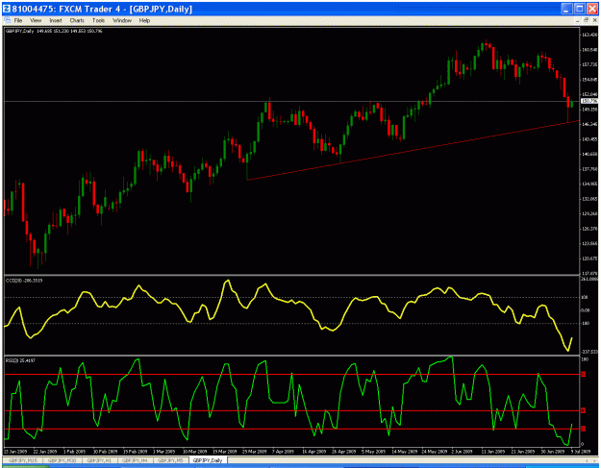Open the View menu
Screen dimensions: 601x468
[36, 20]
